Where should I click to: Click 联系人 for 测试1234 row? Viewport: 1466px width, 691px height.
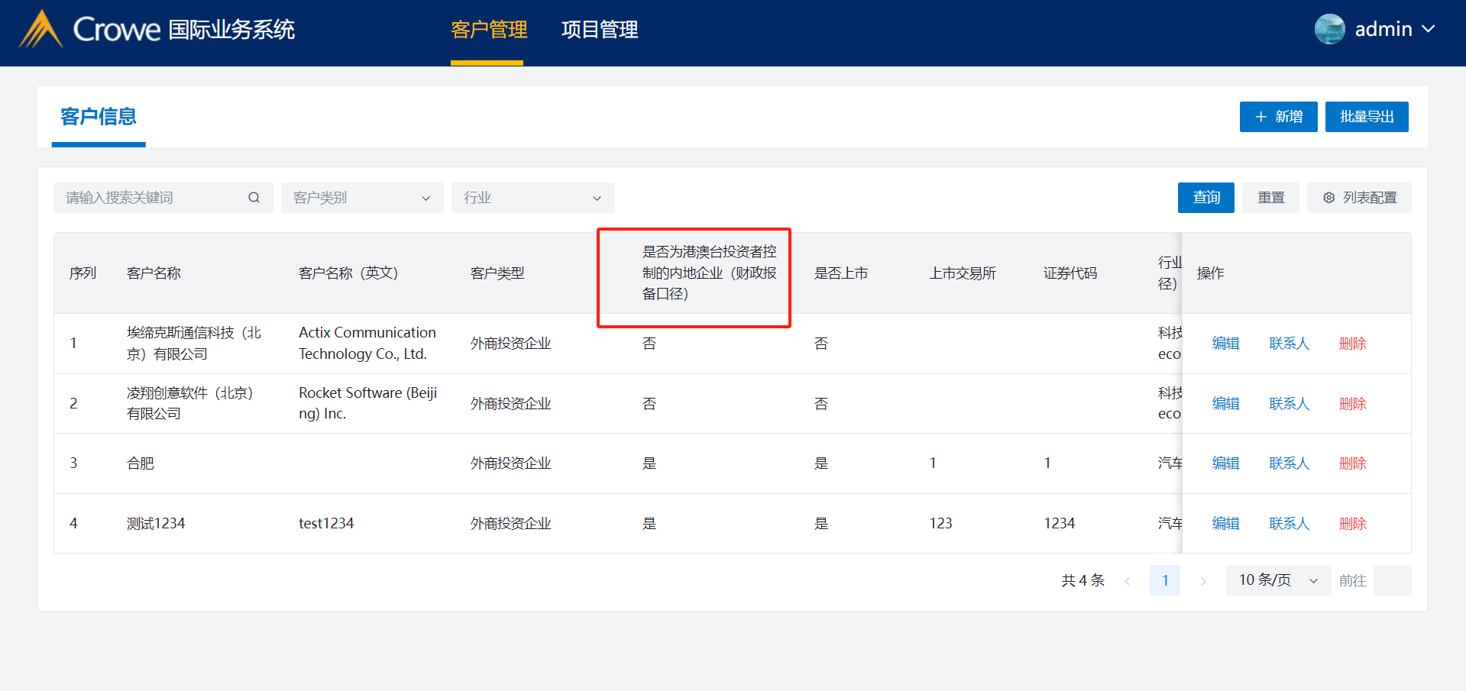(1289, 524)
